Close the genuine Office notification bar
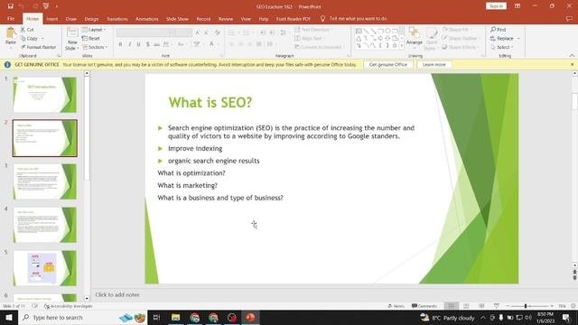 click(x=572, y=64)
